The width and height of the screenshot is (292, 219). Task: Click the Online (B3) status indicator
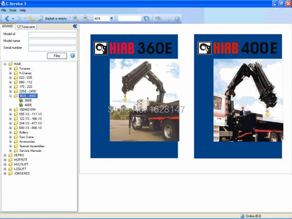tap(251, 216)
